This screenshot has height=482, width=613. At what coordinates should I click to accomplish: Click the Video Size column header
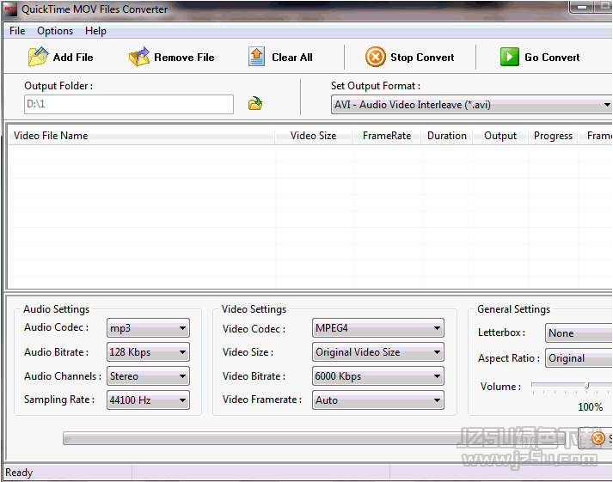click(313, 136)
